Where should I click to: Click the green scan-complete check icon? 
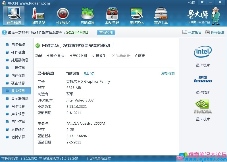point(38,46)
